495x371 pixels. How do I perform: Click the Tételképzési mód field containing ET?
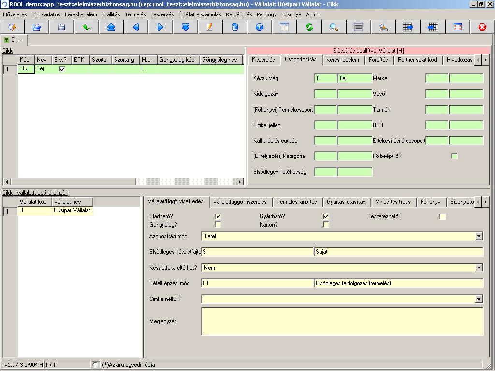tap(257, 283)
